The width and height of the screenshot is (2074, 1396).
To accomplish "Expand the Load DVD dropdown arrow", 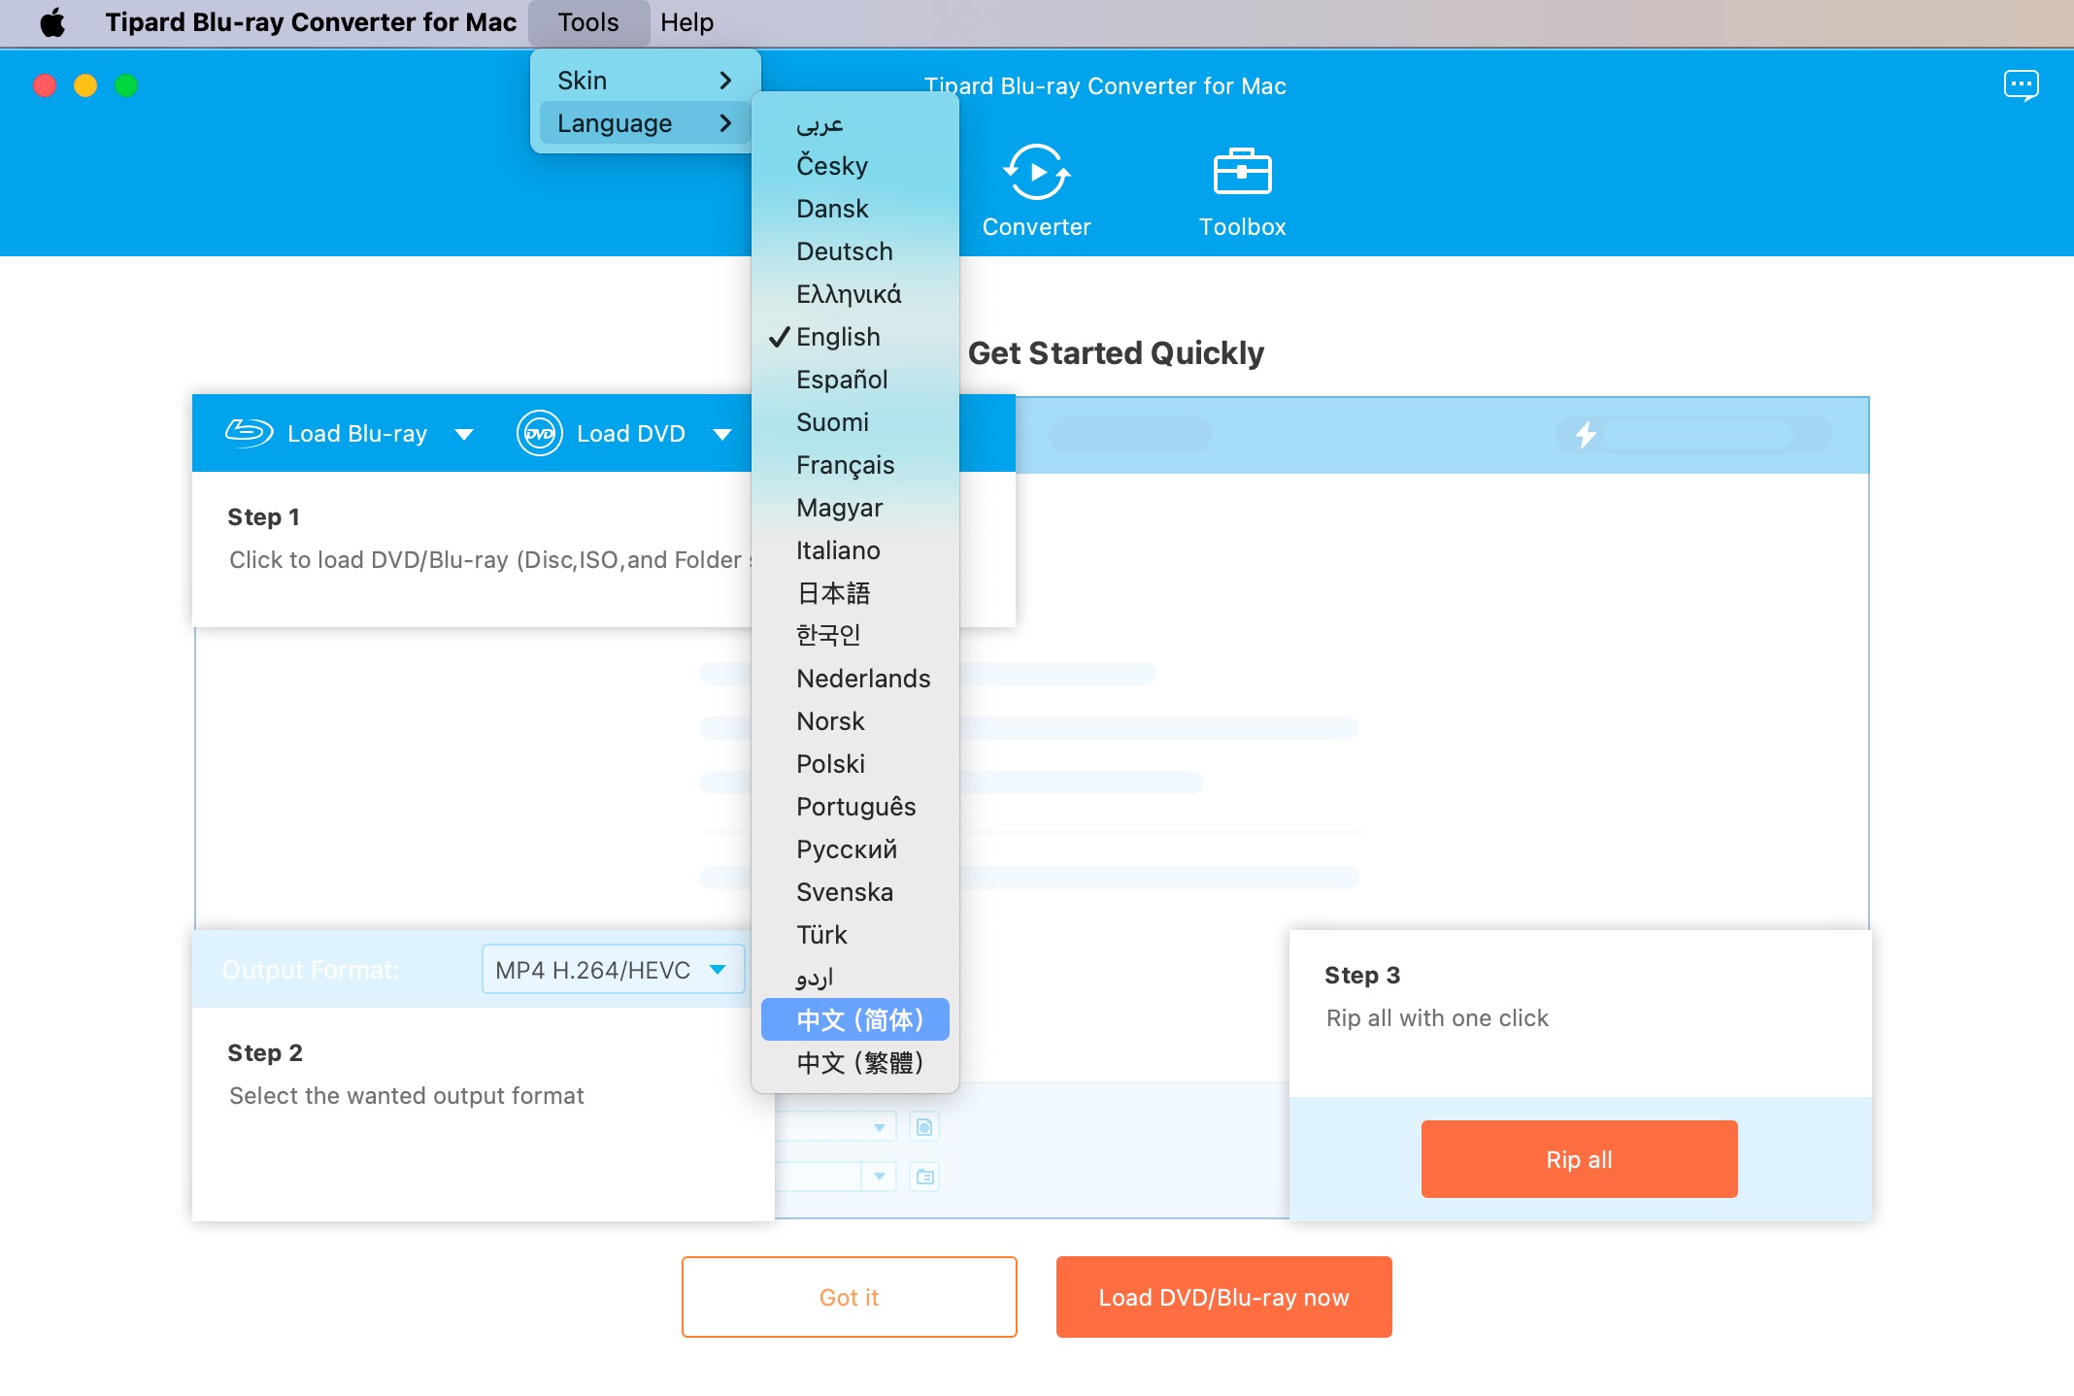I will point(721,434).
